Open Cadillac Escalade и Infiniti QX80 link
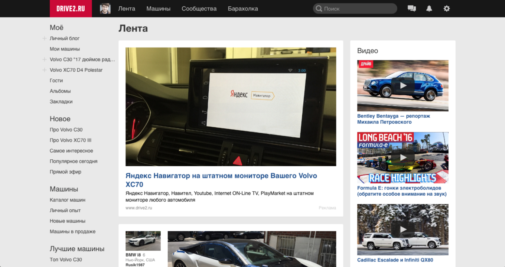This screenshot has width=505, height=267. pos(395,260)
